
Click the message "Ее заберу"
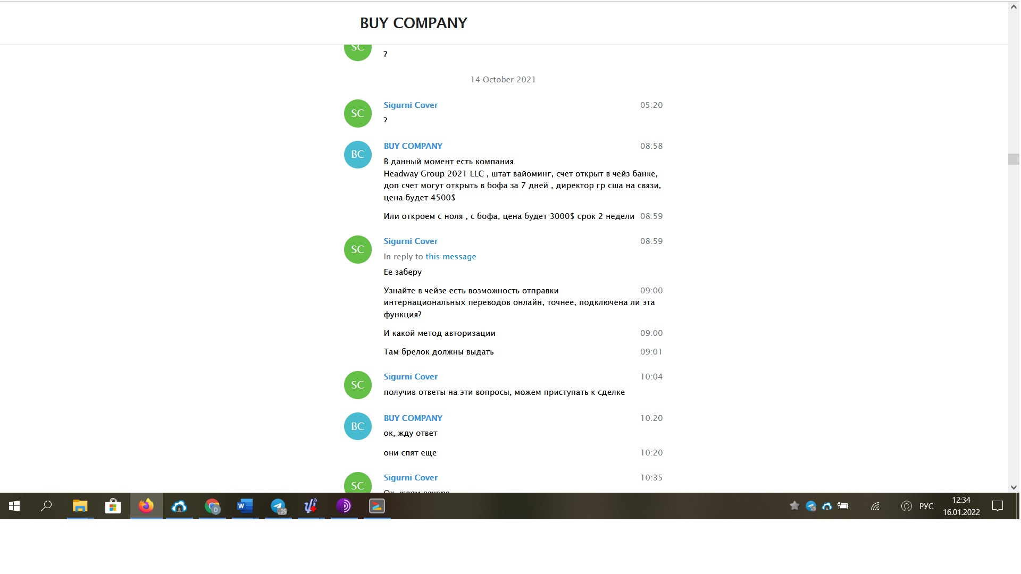tap(403, 272)
